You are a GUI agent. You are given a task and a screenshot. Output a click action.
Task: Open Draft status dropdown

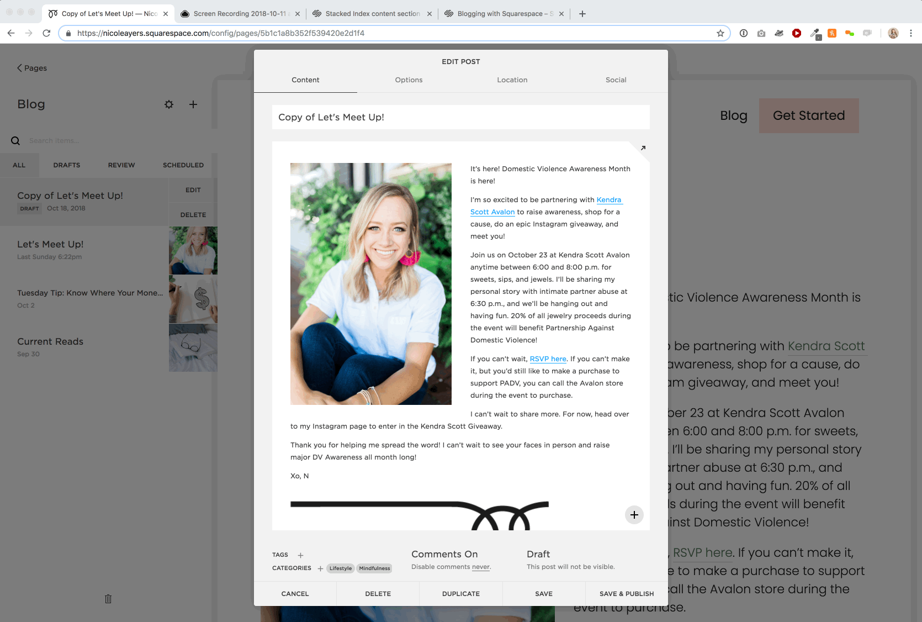538,554
